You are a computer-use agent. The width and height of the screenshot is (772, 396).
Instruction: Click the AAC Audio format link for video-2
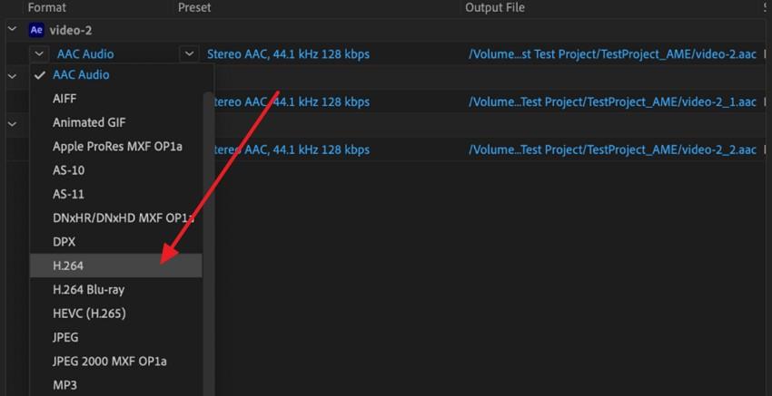pyautogui.click(x=85, y=54)
